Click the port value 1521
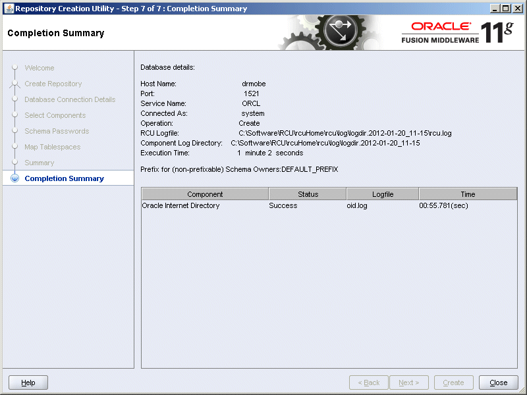 coord(252,93)
